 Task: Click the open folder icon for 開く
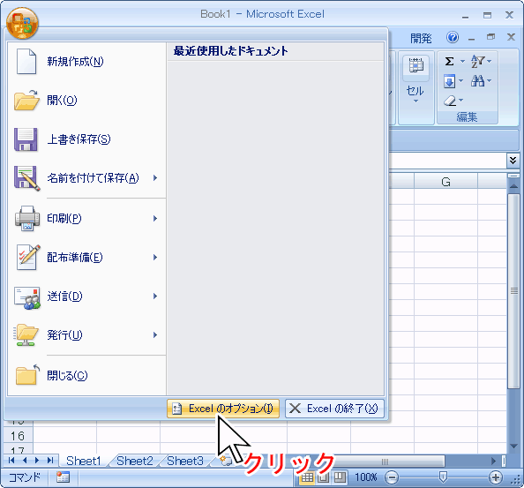(26, 101)
